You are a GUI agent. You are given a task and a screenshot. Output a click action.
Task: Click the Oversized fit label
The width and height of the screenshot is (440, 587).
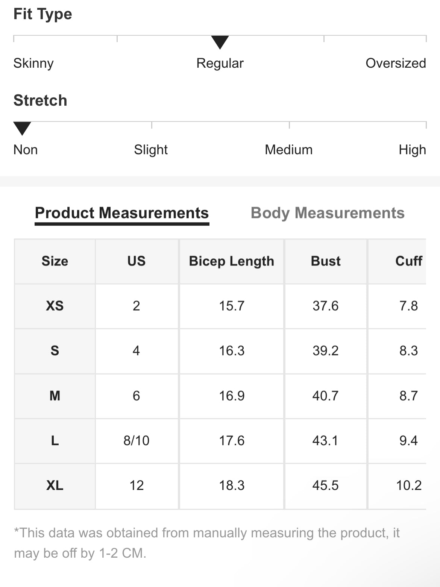tap(396, 63)
